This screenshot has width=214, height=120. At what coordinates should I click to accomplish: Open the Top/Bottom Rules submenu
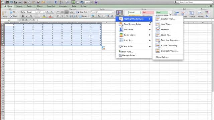(x=134, y=24)
